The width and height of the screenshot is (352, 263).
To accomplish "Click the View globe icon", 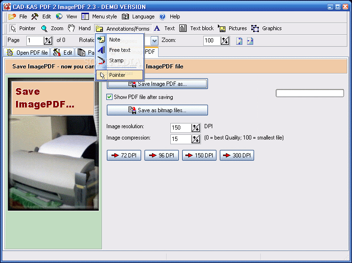I will click(x=59, y=16).
